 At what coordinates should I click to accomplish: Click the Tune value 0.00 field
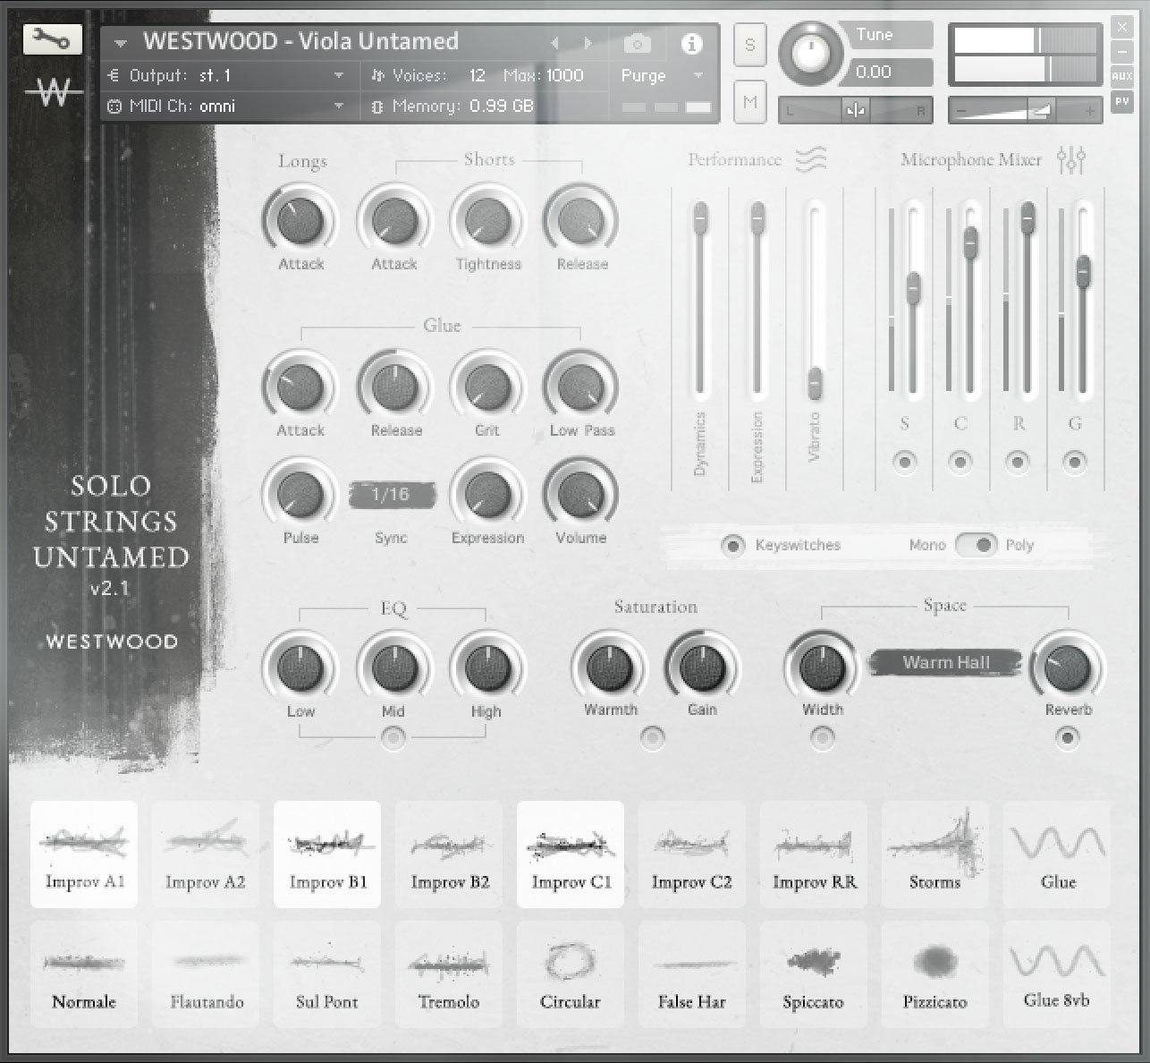point(891,72)
